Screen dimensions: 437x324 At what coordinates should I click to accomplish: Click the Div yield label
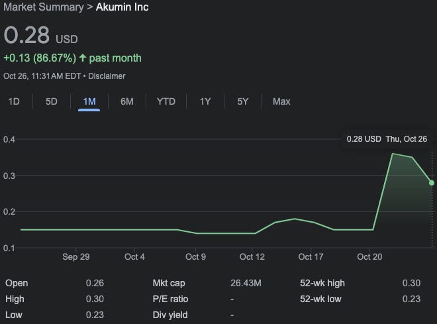170,315
